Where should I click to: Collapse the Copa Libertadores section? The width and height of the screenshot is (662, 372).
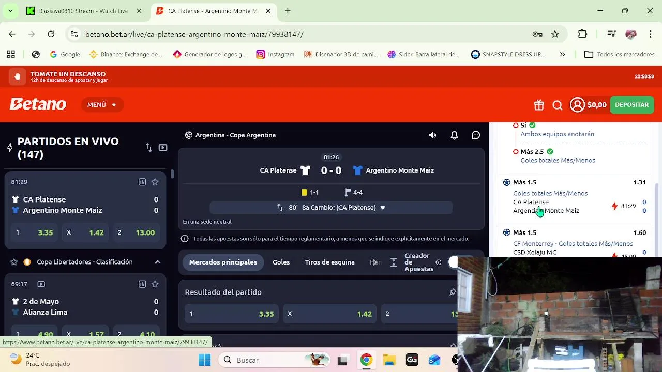(x=158, y=262)
